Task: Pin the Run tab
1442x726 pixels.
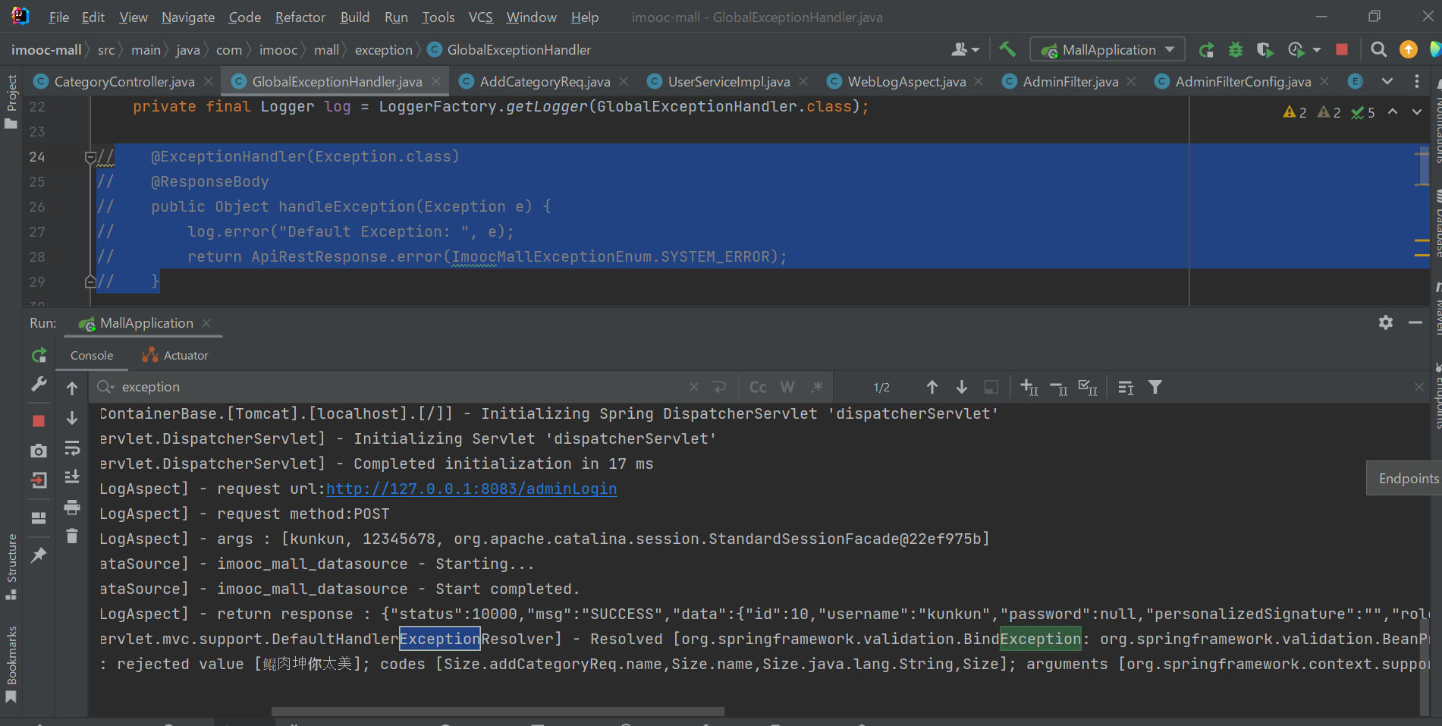Action: point(39,555)
